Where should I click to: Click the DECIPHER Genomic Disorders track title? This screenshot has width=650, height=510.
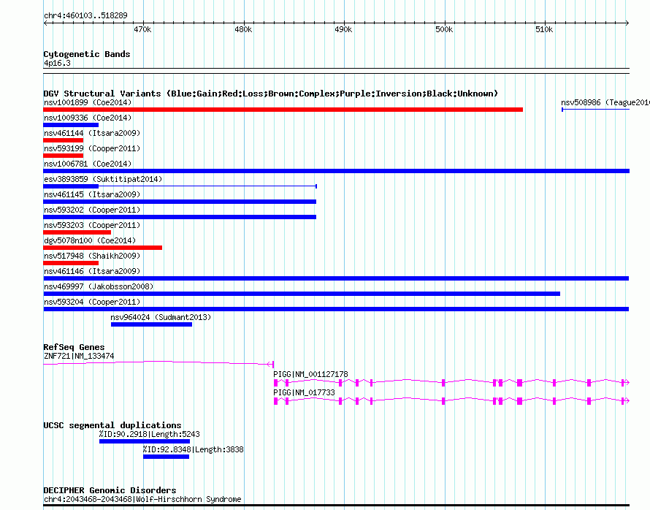point(110,490)
